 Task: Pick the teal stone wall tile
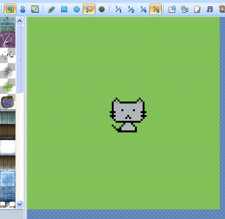coord(8,25)
